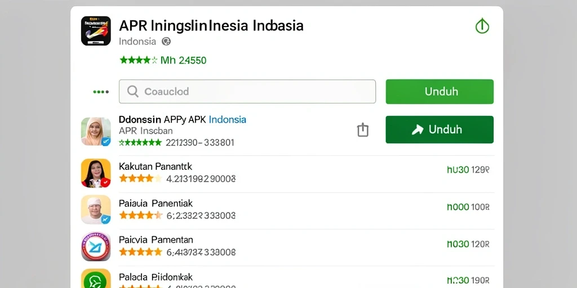Viewport: 577px width, 288px height.
Task: Click the green star rating under Indonsia
Action: coord(139,60)
